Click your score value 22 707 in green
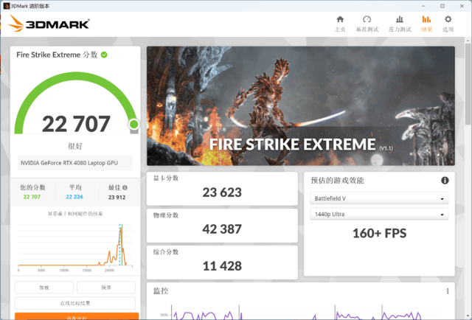Image resolution: width=472 pixels, height=320 pixels. coord(32,197)
